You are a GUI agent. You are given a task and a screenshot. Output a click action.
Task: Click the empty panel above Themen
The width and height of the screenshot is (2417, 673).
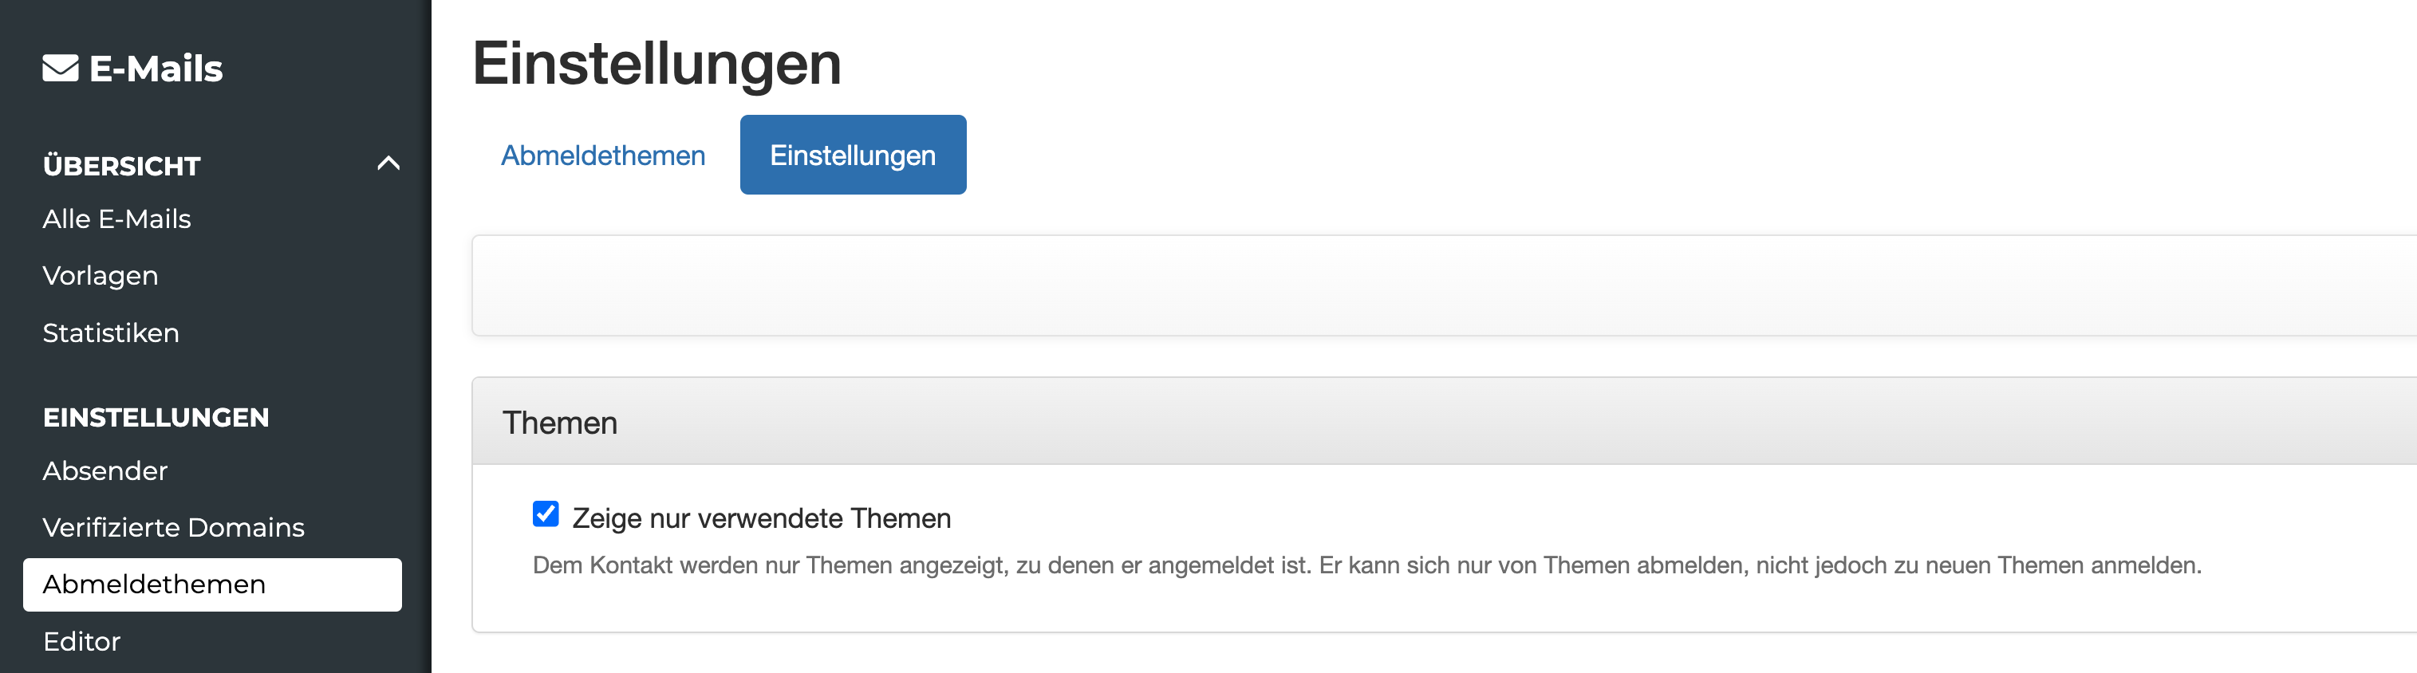tap(1407, 286)
